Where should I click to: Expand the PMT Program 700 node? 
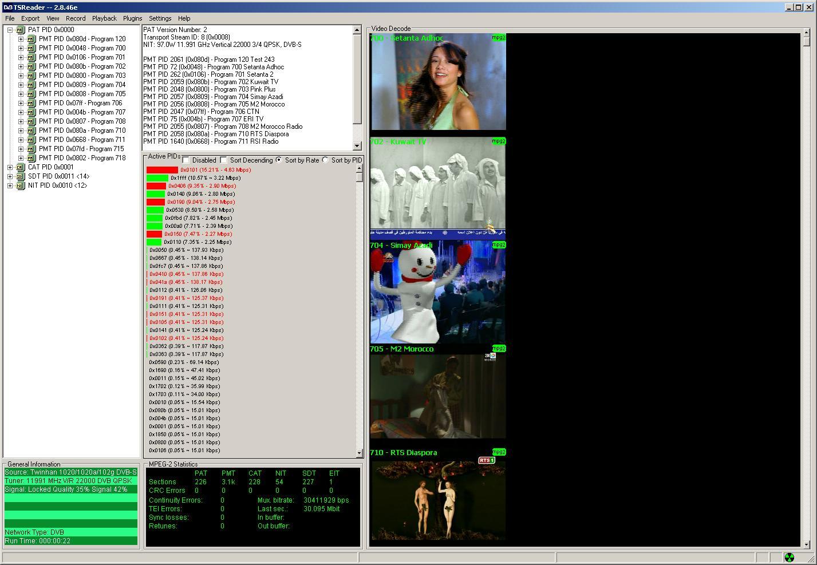point(21,48)
